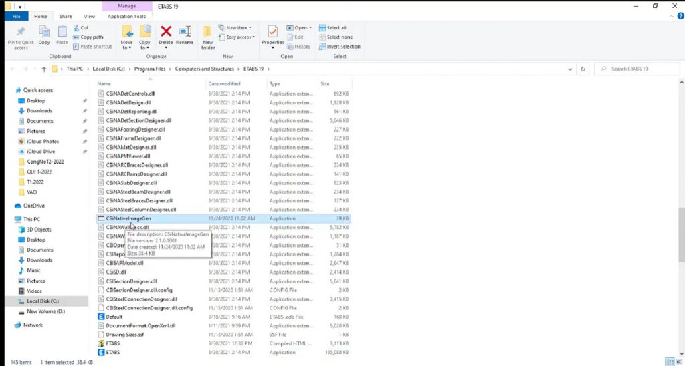Open the Open dropdown in ribbon
Screen dimensions: 685x366
click(x=299, y=28)
